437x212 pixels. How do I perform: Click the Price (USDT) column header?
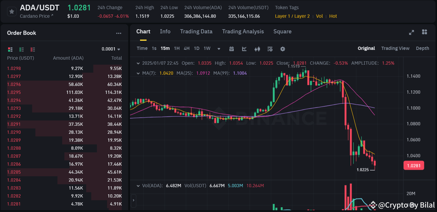tap(21, 58)
